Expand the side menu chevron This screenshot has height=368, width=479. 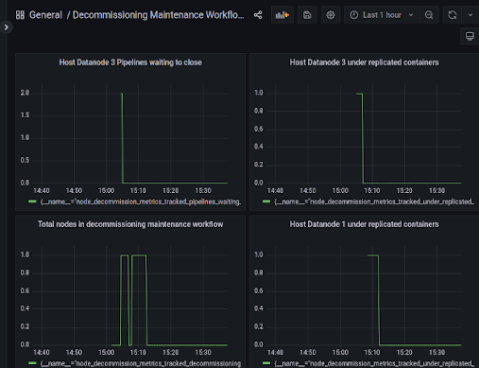pyautogui.click(x=6, y=27)
